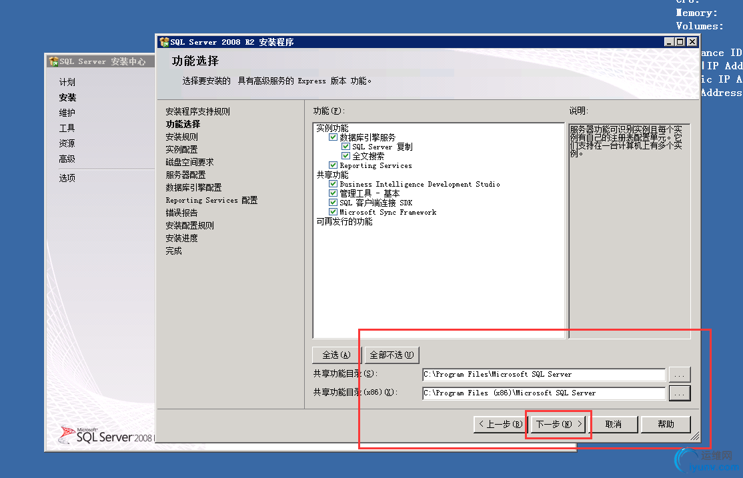The height and width of the screenshot is (478, 743).
Task: Go to 下一步 (Next) step
Action: click(x=559, y=425)
